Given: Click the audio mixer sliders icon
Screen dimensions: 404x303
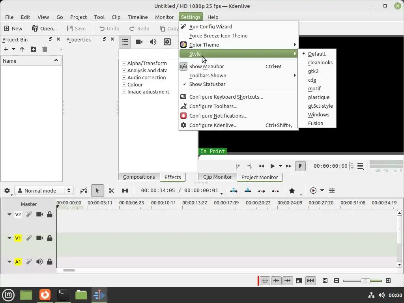Looking at the screenshot, I should [x=332, y=191].
